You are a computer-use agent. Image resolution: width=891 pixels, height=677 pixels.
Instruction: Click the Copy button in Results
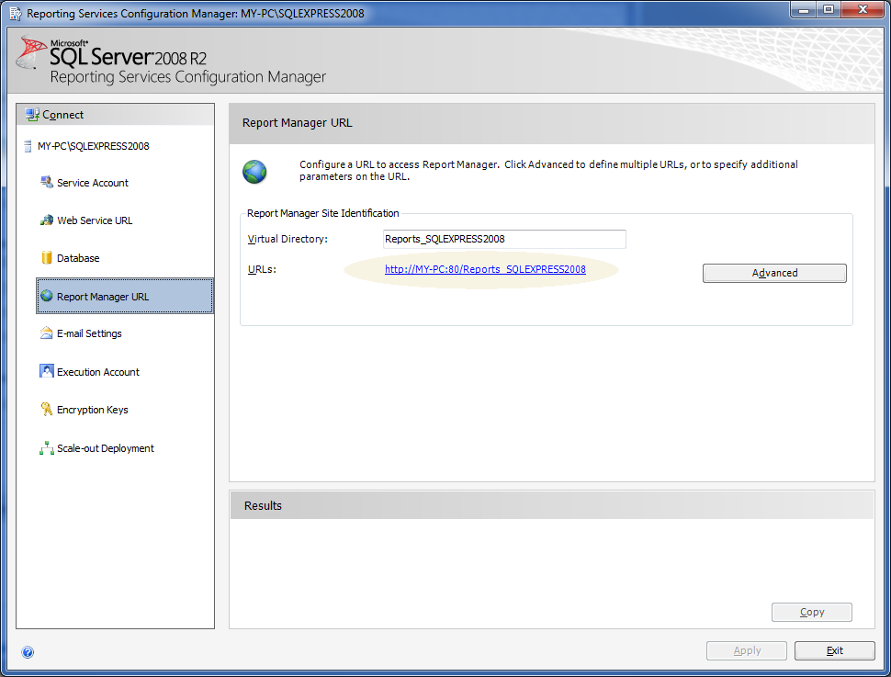click(x=811, y=612)
